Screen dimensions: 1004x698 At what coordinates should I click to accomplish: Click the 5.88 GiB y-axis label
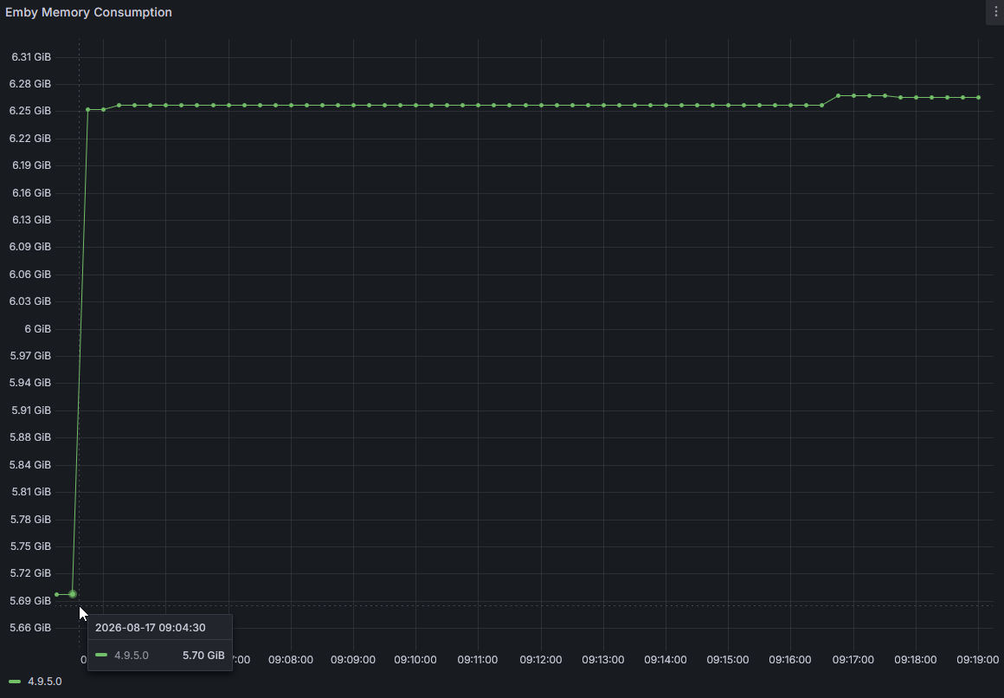[x=30, y=437]
